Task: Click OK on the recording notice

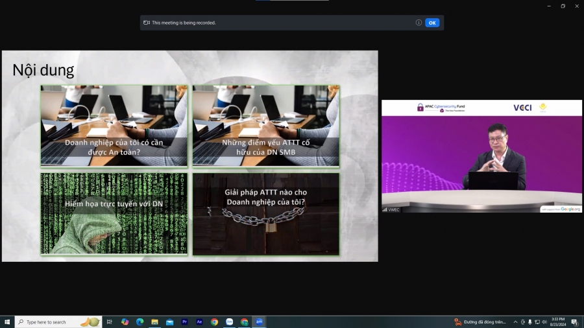Action: (432, 23)
